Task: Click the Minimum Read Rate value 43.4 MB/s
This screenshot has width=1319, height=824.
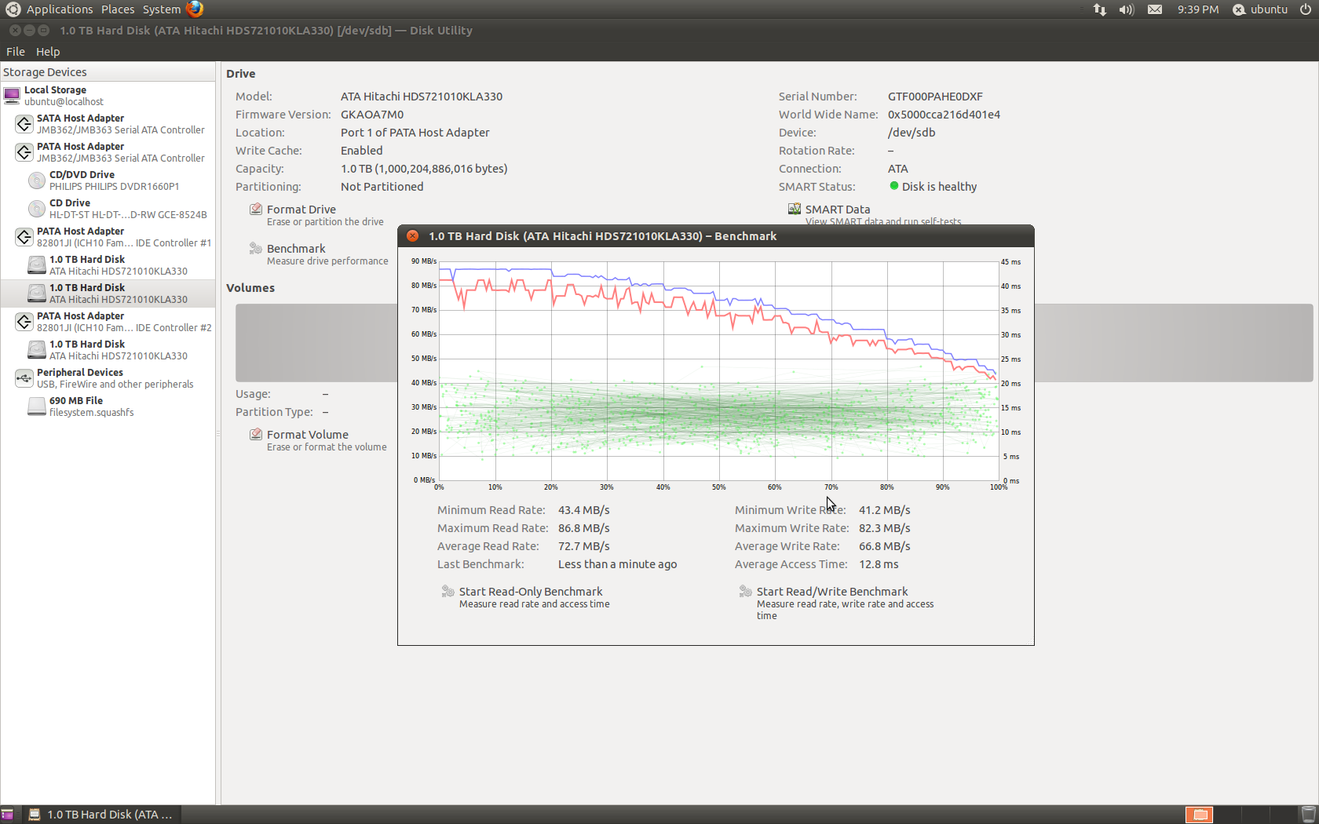Action: coord(584,510)
